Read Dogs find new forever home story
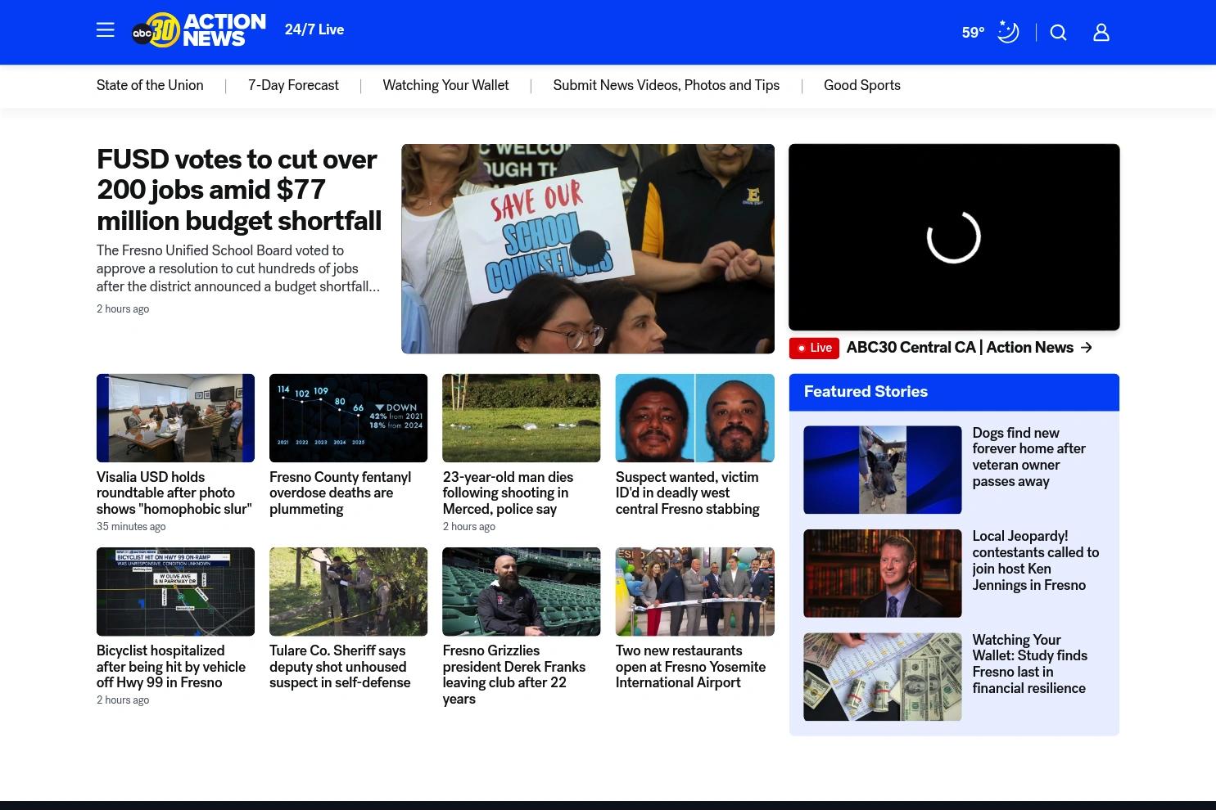The height and width of the screenshot is (810, 1216). click(x=1029, y=457)
